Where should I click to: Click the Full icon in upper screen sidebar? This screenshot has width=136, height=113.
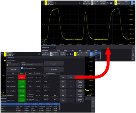[x=133, y=59]
